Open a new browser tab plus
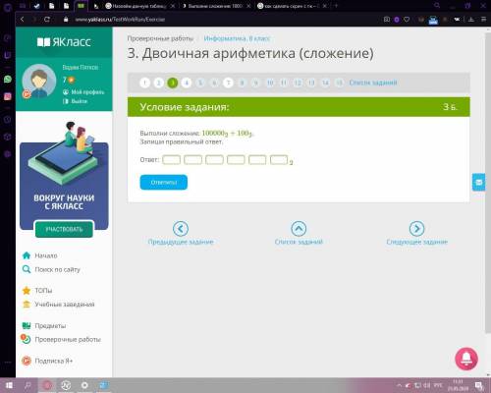Viewport: 491px width, 393px height. click(336, 6)
